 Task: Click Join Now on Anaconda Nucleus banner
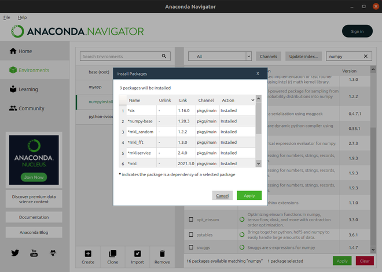[x=34, y=177]
